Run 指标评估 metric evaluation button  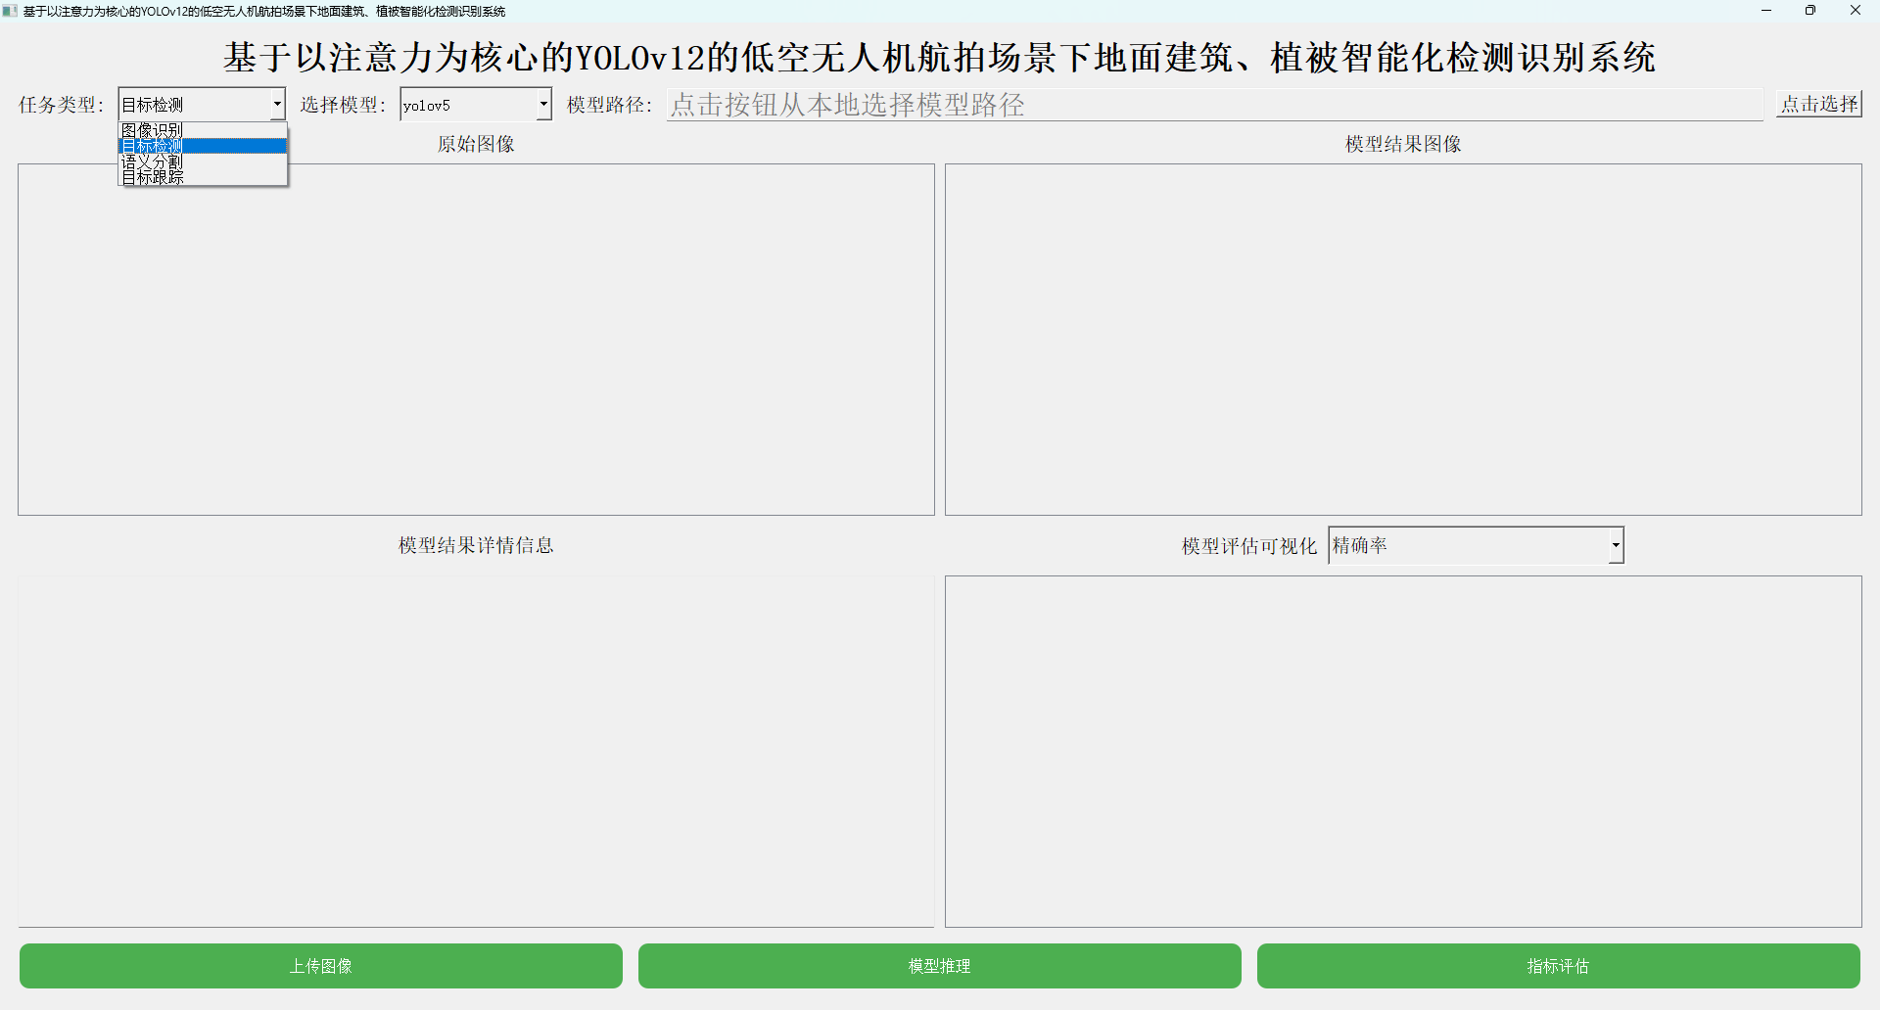tap(1559, 966)
